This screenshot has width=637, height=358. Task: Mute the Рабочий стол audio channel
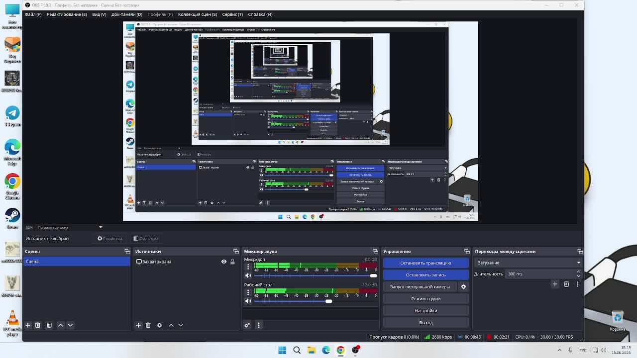[248, 301]
